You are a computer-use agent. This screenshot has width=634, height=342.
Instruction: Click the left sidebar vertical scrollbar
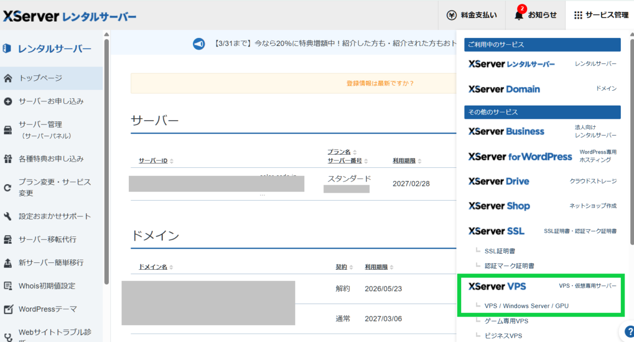pos(107,158)
